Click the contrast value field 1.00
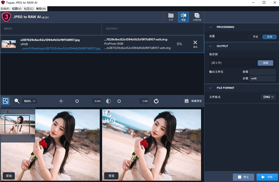 click(145, 101)
